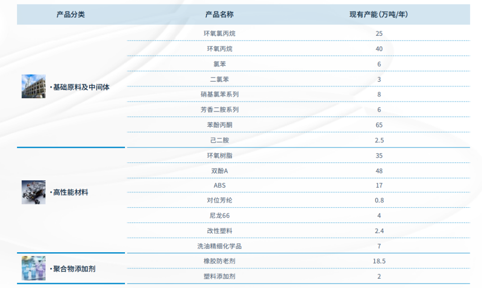Image resolution: width=482 pixels, height=288 pixels.
Task: Click capacity value 40 for 环氧丙烷
Action: [x=379, y=49]
